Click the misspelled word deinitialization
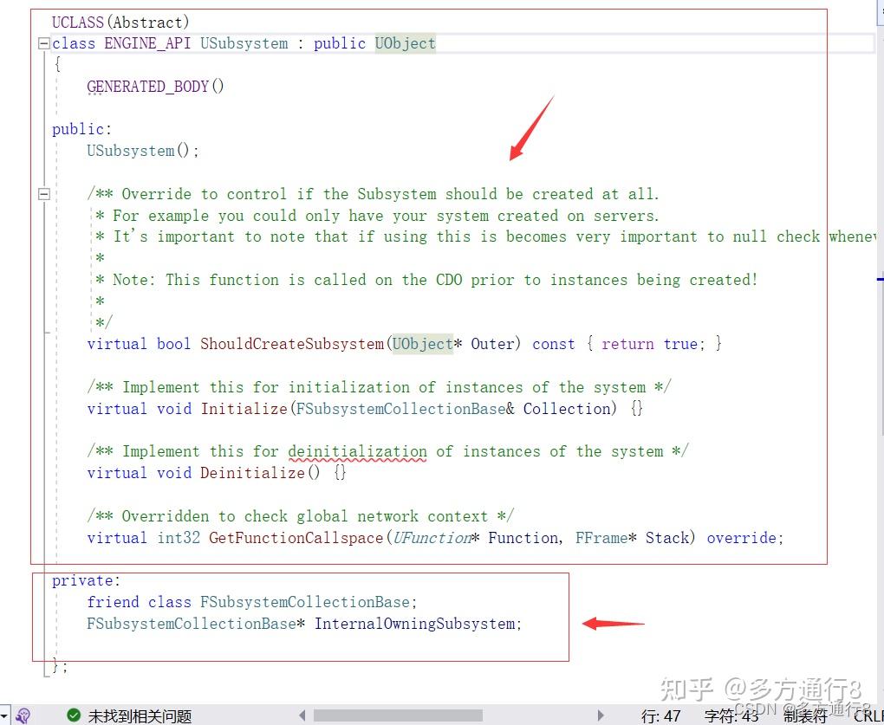The width and height of the screenshot is (884, 725). pos(357,451)
